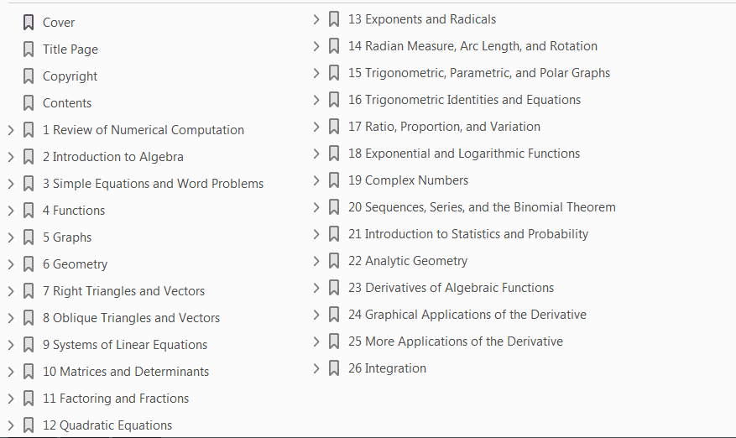Go to 10 Matrices and Determinants
The height and width of the screenshot is (438, 736).
coord(126,372)
